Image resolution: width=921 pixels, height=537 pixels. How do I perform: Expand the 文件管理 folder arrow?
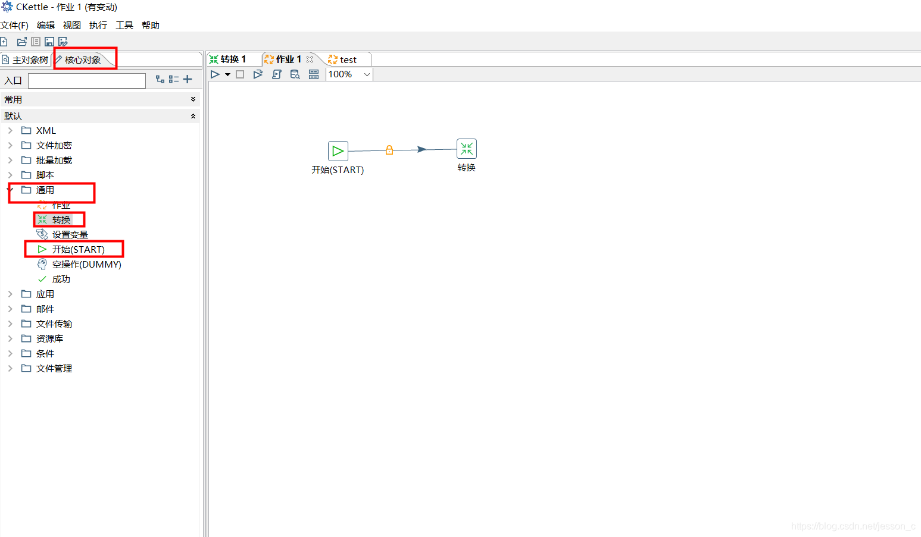10,368
